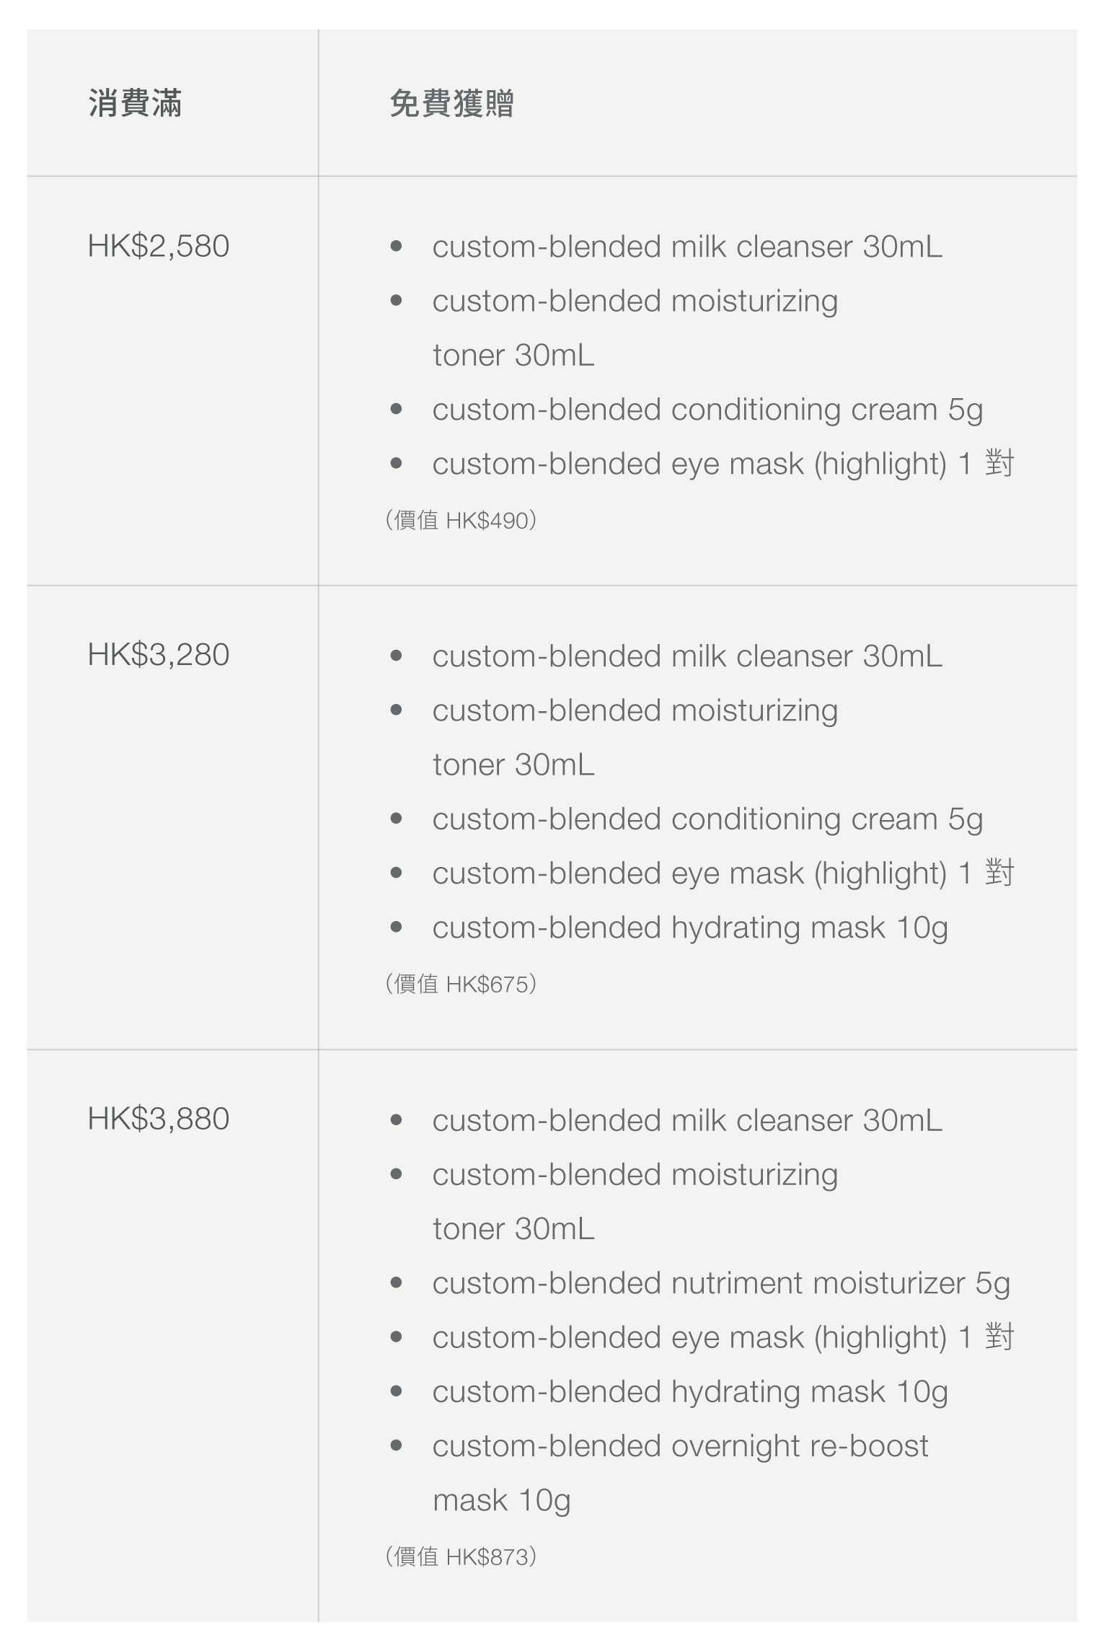Click eye mask item in HK$2,580 row
The image size is (1104, 1651).
723,464
